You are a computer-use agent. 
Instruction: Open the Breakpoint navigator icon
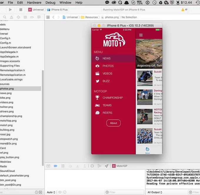pos(32,17)
